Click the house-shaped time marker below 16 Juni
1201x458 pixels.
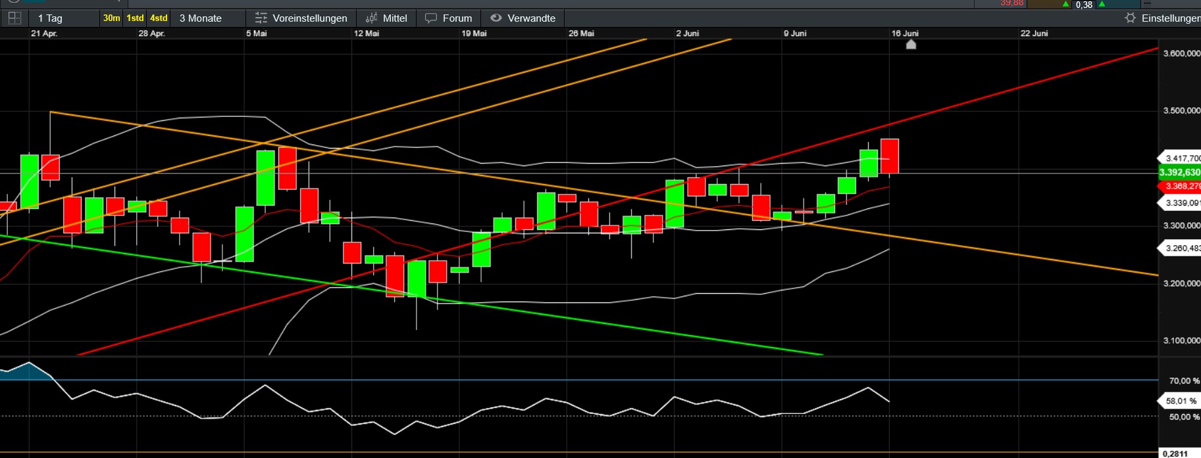(x=911, y=45)
